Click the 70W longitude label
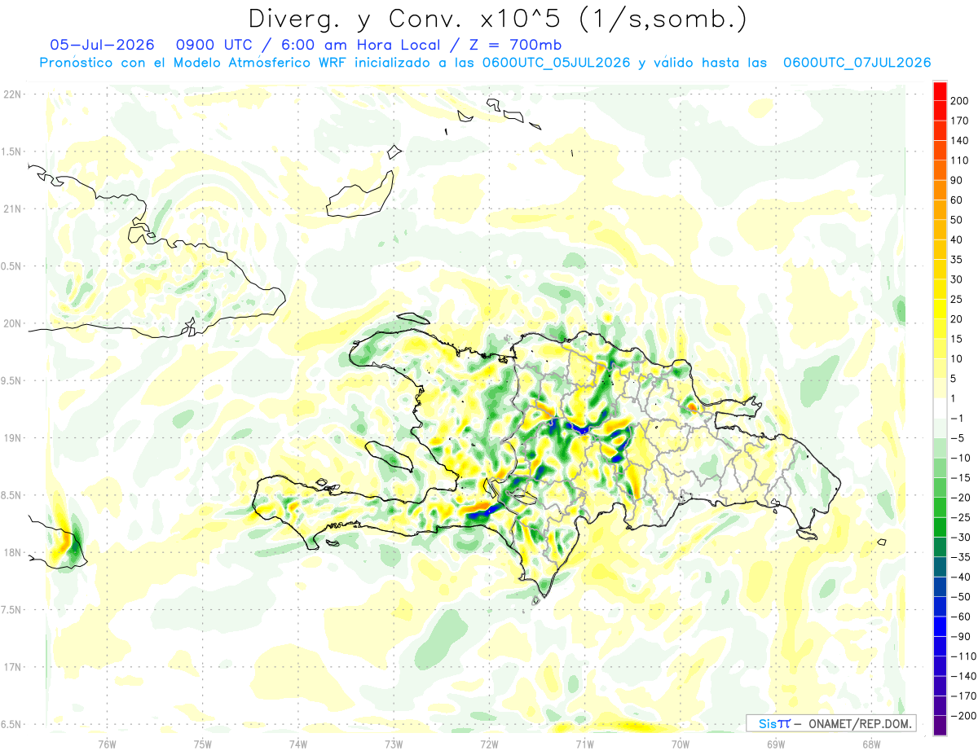Image resolution: width=978 pixels, height=755 pixels. click(681, 743)
